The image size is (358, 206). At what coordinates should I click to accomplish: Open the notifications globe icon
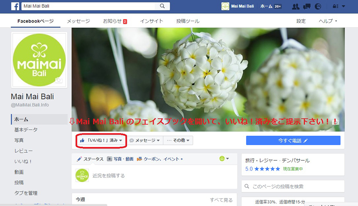click(317, 6)
